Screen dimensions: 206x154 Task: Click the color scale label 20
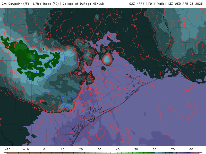coord(81,149)
